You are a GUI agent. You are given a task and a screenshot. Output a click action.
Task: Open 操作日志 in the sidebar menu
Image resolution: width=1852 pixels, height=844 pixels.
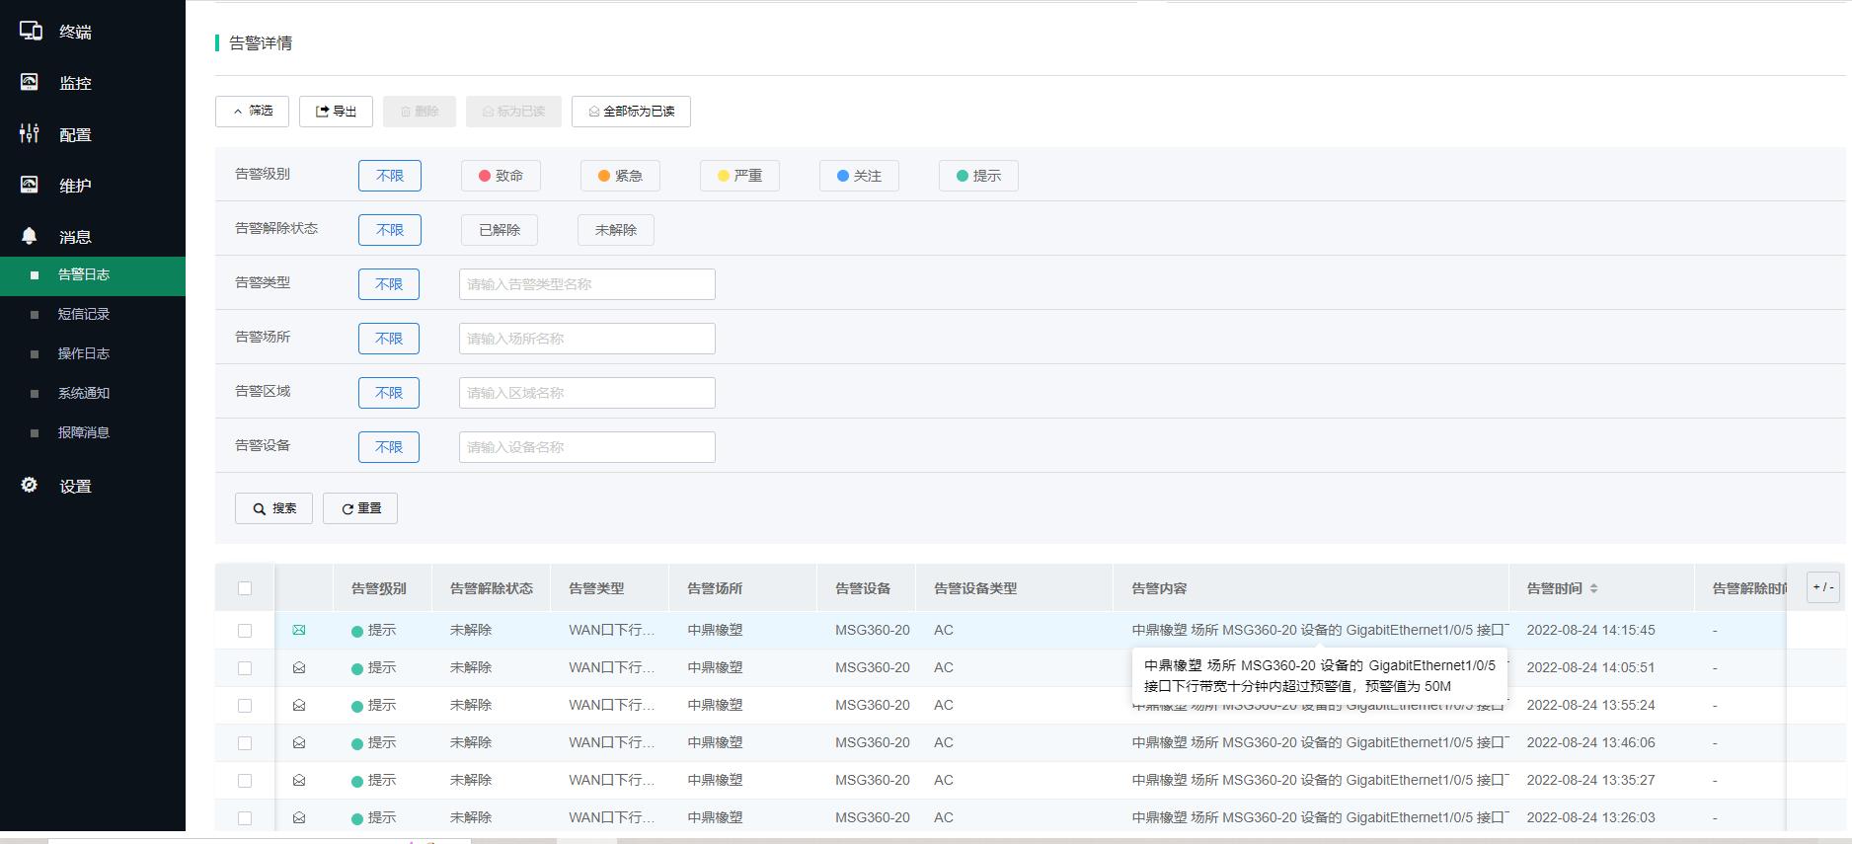84,353
